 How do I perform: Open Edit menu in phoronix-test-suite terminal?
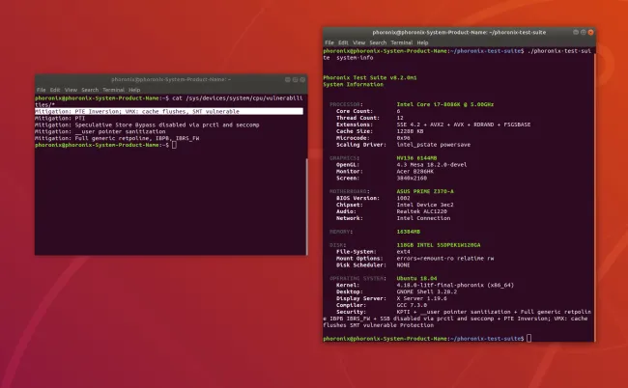click(343, 42)
